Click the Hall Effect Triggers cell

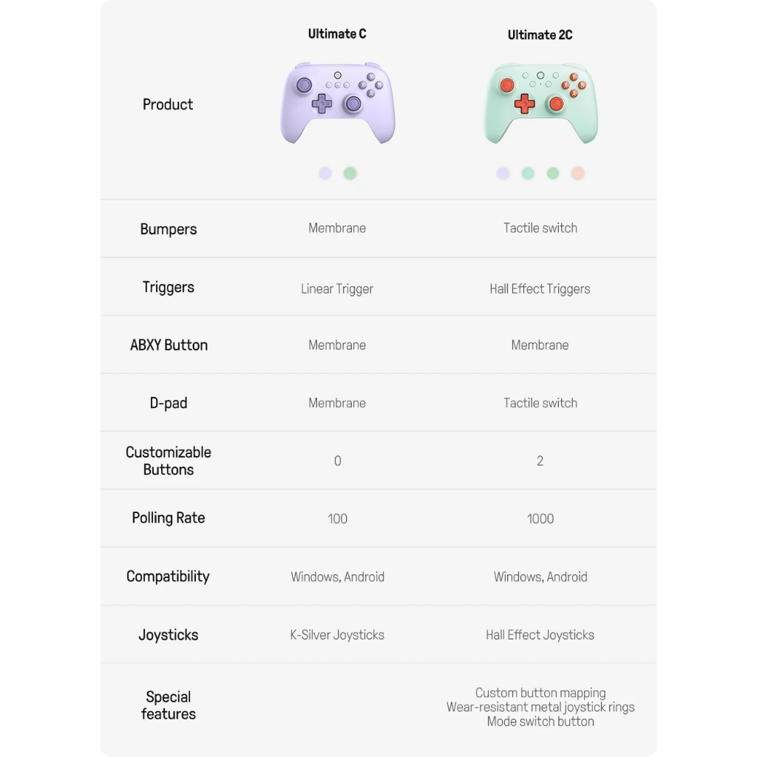tap(540, 289)
